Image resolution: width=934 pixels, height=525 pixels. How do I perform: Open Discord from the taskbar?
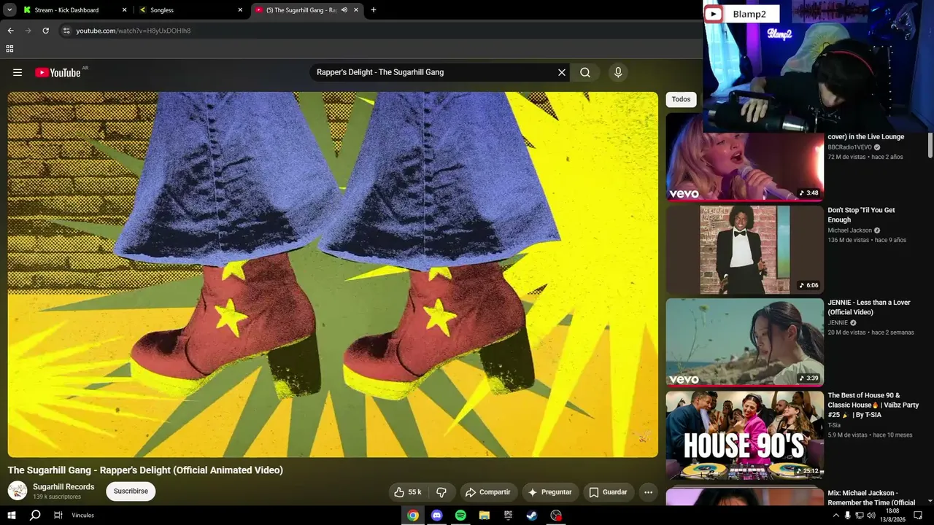[x=437, y=516]
